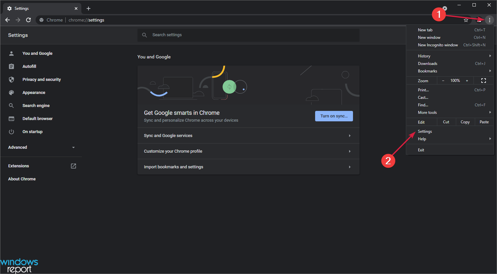This screenshot has width=497, height=274.
Task: Open the You and Google section
Action: [38, 53]
